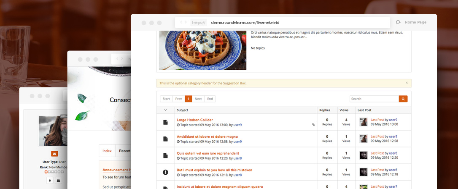Click the Next pagination button
This screenshot has height=189, width=458.
pos(198,99)
